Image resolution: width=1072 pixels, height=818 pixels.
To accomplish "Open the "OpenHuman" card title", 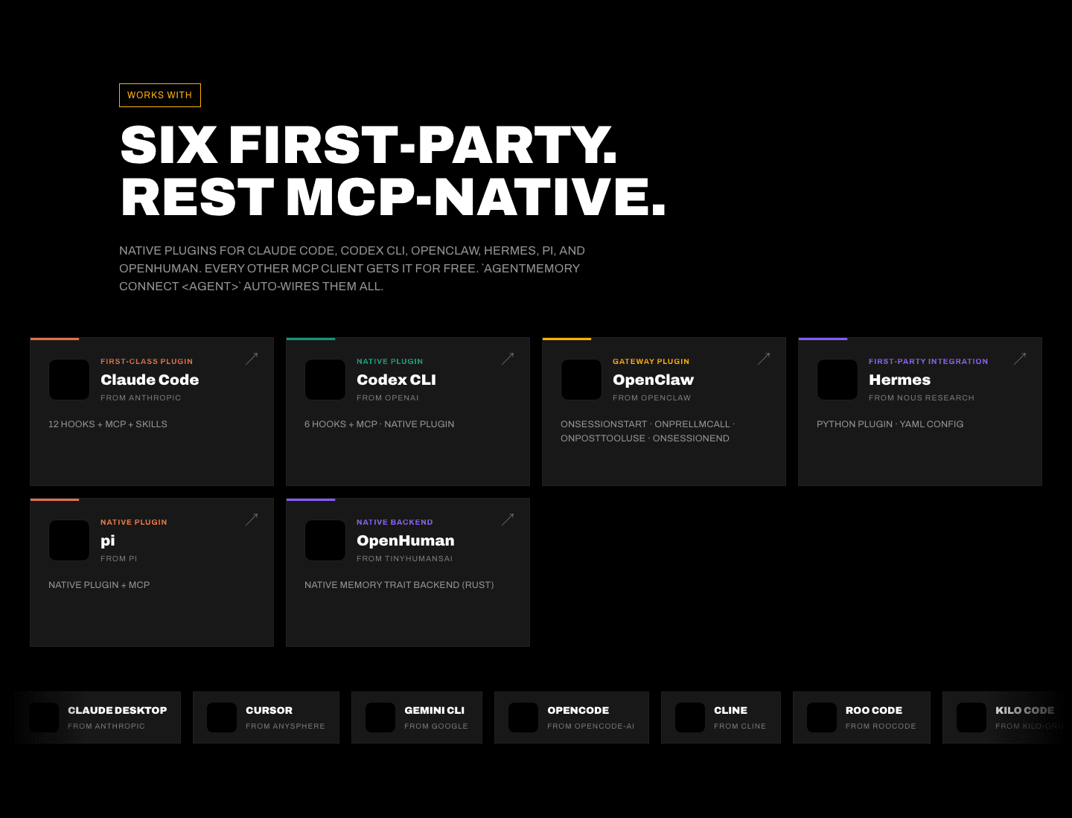I will click(x=405, y=540).
